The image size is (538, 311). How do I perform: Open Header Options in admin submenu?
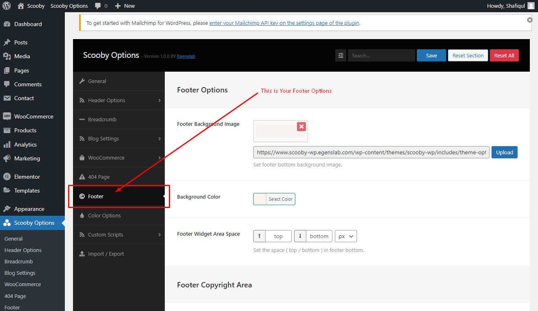click(23, 250)
